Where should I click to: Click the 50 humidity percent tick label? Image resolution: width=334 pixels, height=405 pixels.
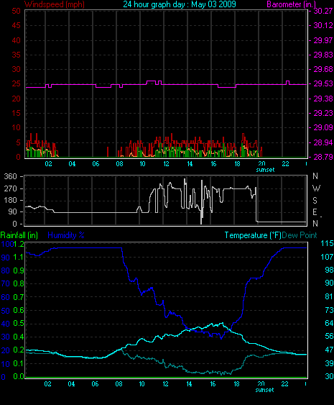point(5,311)
